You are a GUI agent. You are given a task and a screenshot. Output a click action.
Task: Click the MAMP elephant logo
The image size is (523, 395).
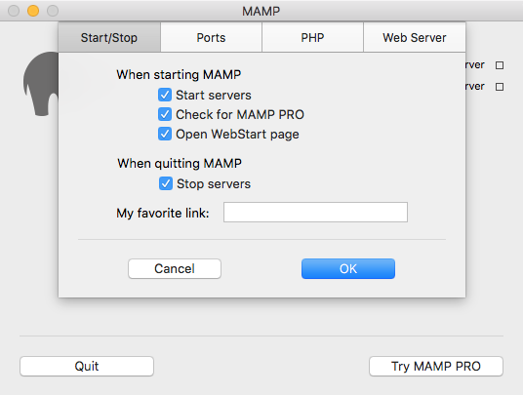(41, 84)
